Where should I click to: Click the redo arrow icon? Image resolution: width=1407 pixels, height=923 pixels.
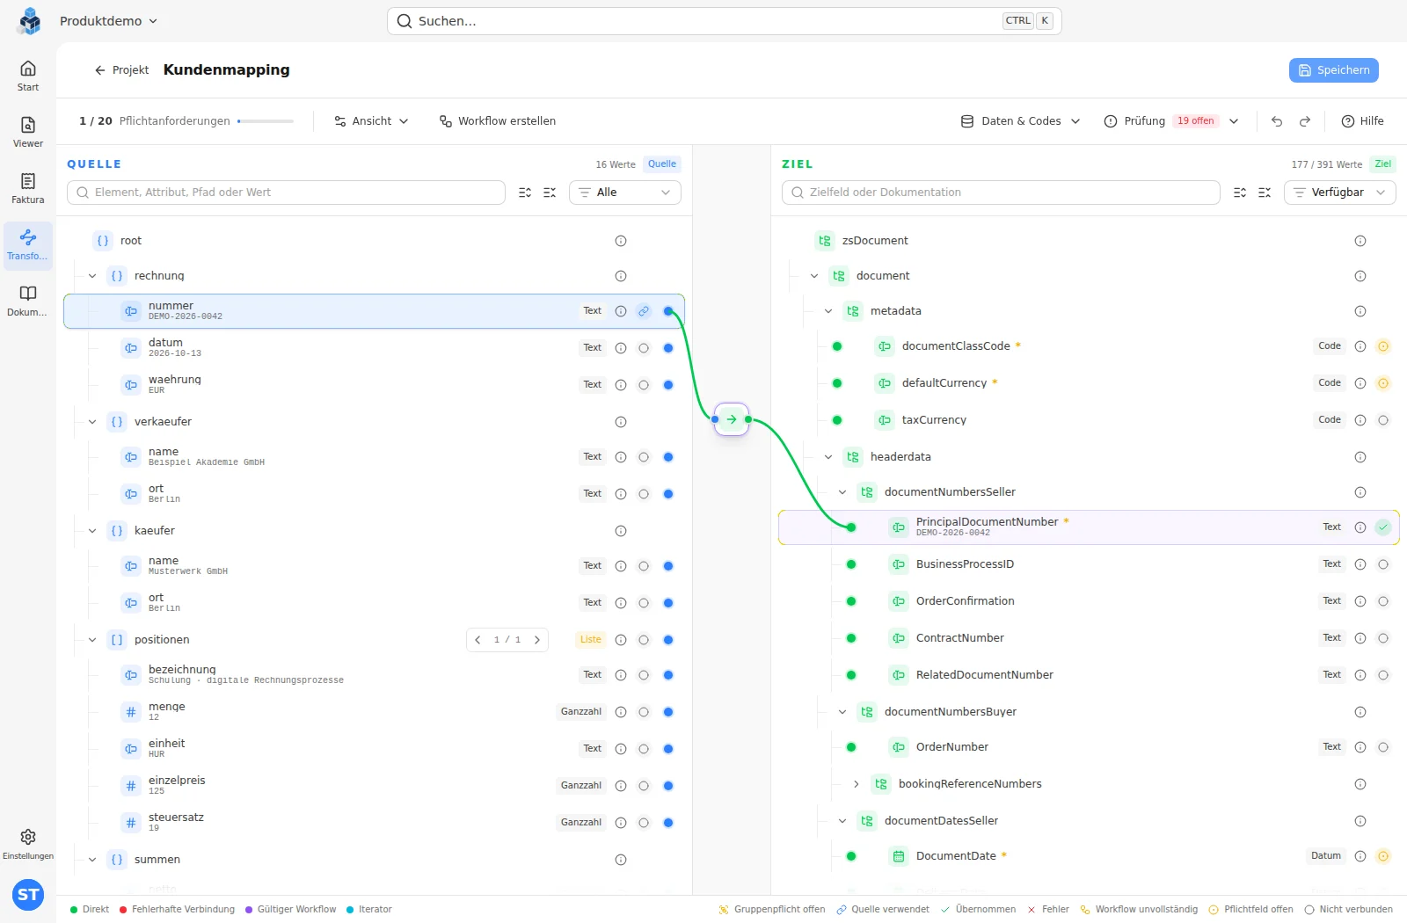(x=1305, y=121)
